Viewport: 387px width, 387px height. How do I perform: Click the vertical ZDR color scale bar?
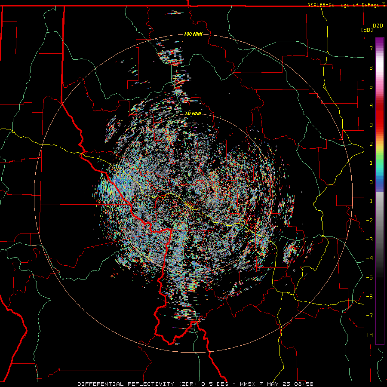click(x=380, y=191)
